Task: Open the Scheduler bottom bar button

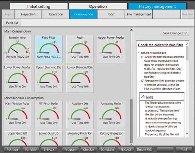Action: coord(107,149)
